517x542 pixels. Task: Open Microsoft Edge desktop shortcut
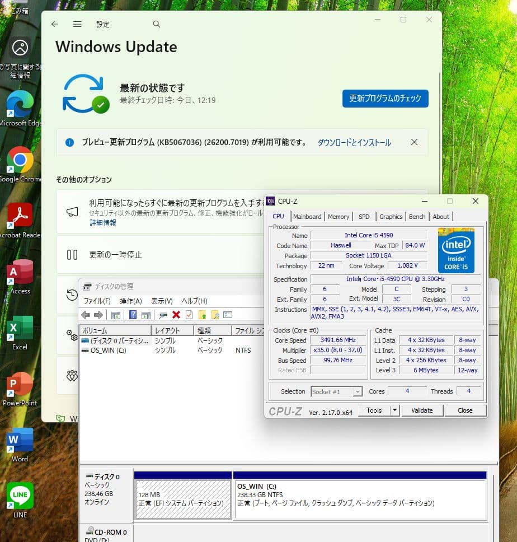pyautogui.click(x=20, y=109)
